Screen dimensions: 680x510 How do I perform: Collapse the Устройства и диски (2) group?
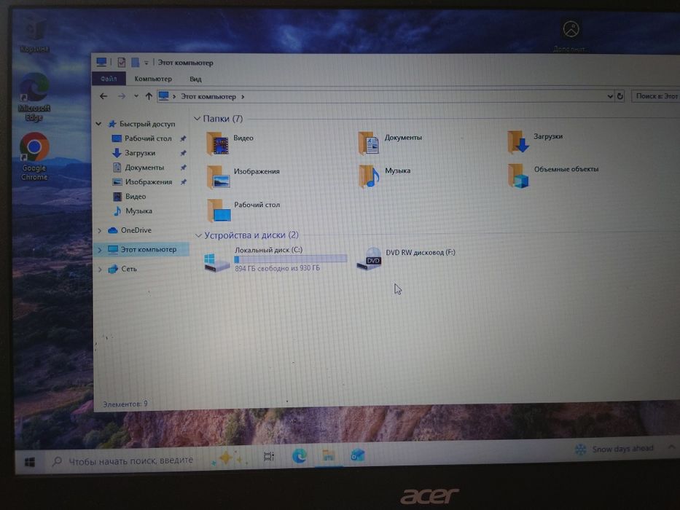pos(199,235)
